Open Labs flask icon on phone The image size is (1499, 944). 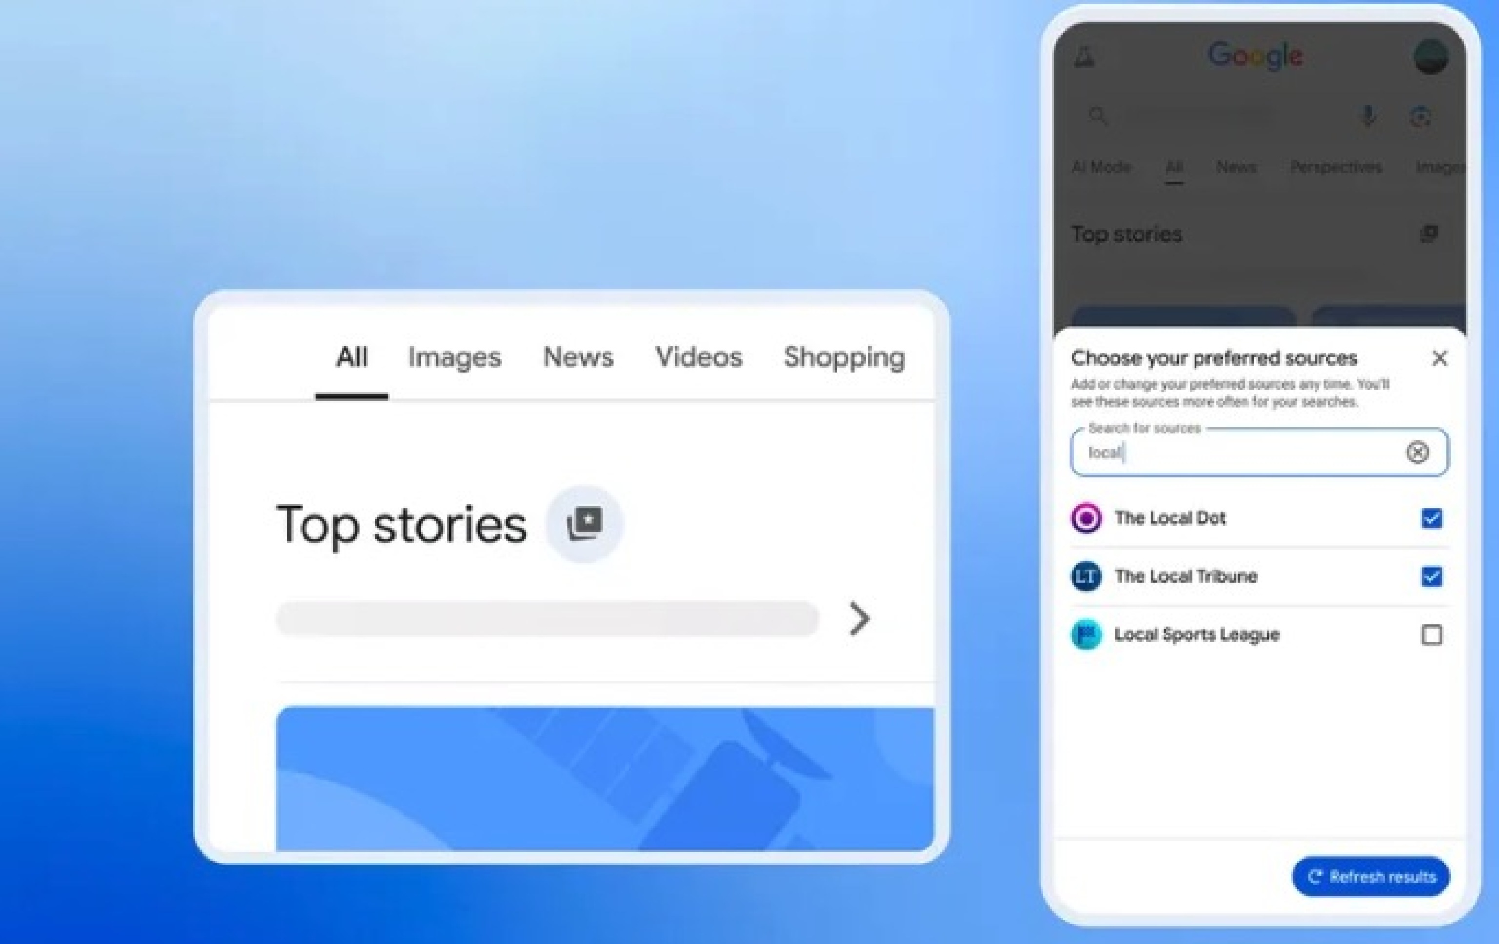(1084, 57)
